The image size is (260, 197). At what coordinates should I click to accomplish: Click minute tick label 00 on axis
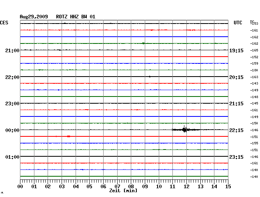pyautogui.click(x=20, y=186)
